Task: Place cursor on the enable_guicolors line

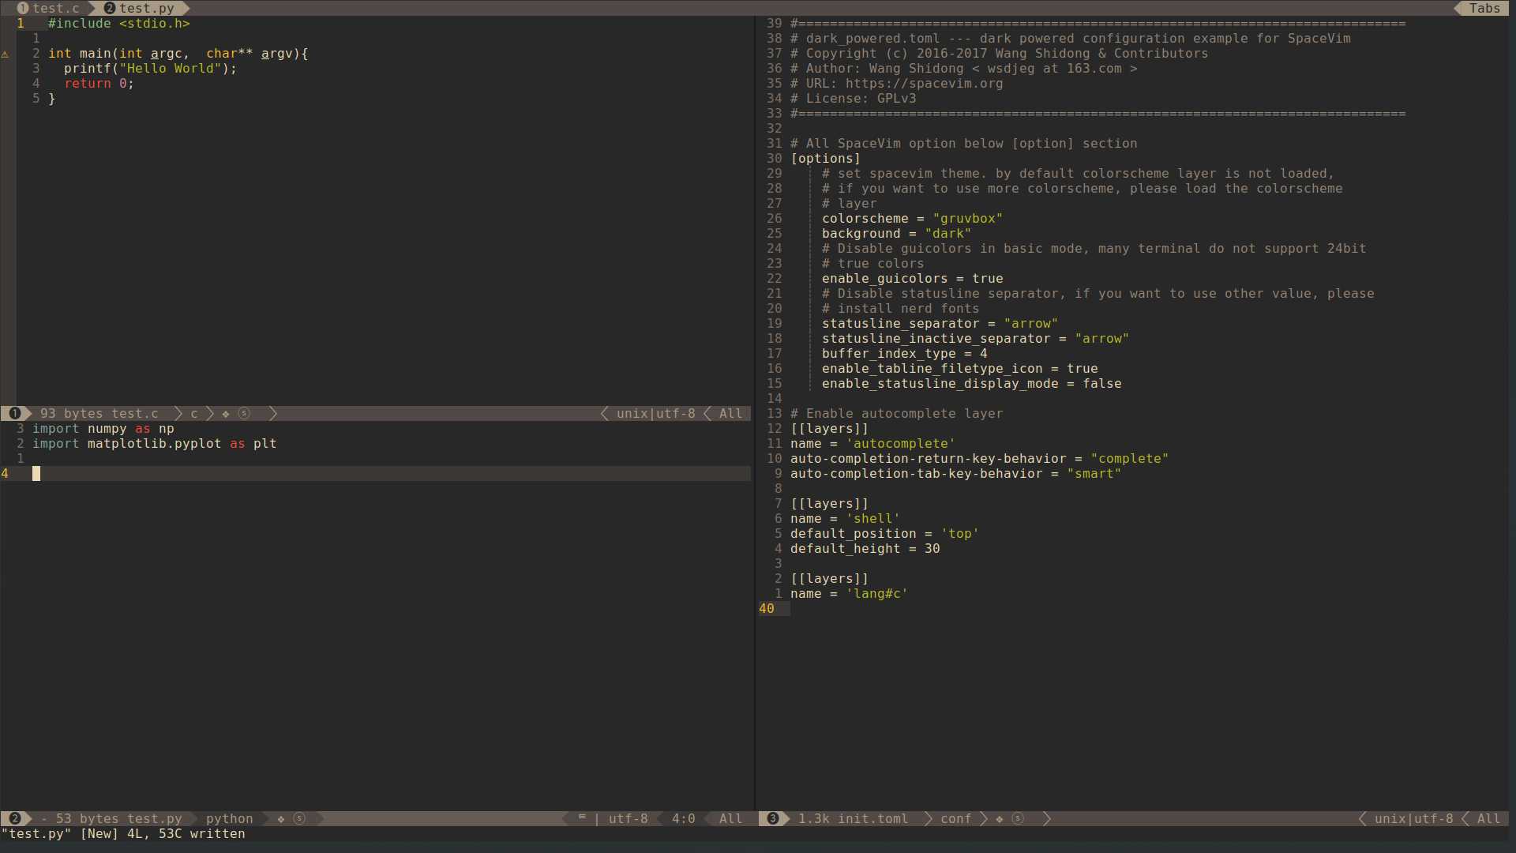Action: pos(912,278)
